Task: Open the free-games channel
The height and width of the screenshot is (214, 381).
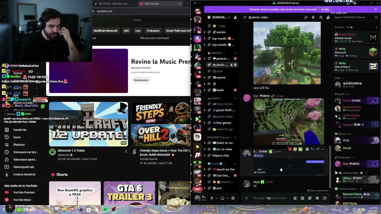Action: click(x=222, y=123)
